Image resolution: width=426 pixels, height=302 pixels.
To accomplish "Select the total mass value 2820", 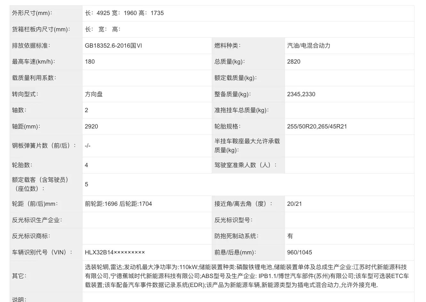I will click(294, 62).
